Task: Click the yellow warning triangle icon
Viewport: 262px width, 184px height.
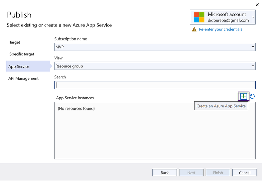Action: pos(194,29)
